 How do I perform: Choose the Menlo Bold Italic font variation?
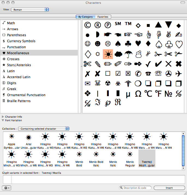(96, 159)
